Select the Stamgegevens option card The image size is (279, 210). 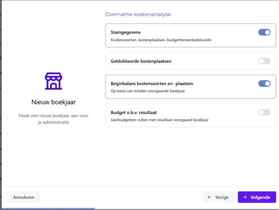(190, 35)
